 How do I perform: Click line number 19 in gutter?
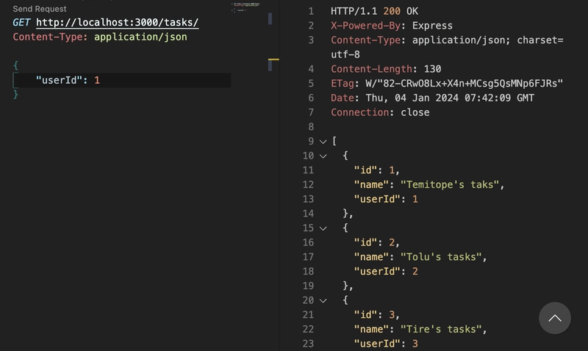coord(308,286)
